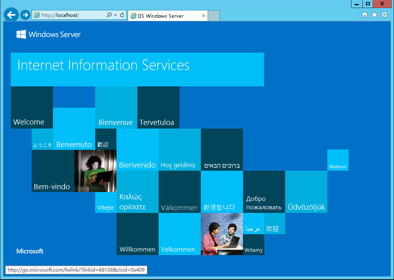Open the address bar dropdown arrow
The image size is (394, 280).
115,15
